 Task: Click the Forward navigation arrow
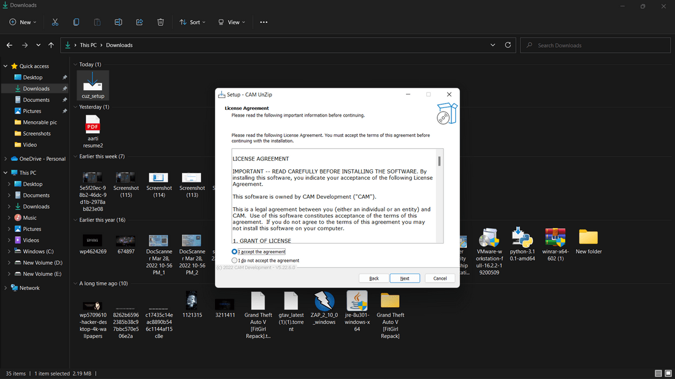point(25,45)
